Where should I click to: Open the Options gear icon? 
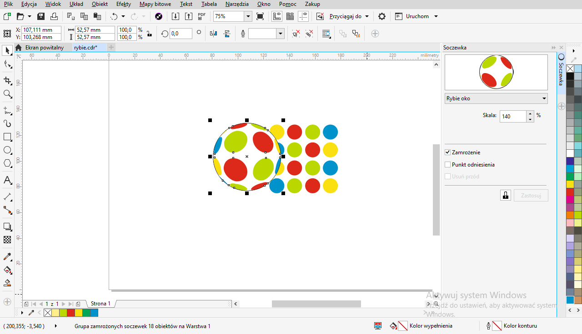coord(382,16)
